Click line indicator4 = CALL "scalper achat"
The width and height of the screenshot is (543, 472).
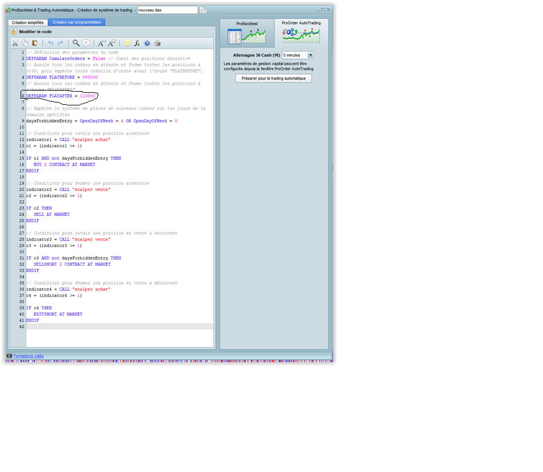(68, 289)
